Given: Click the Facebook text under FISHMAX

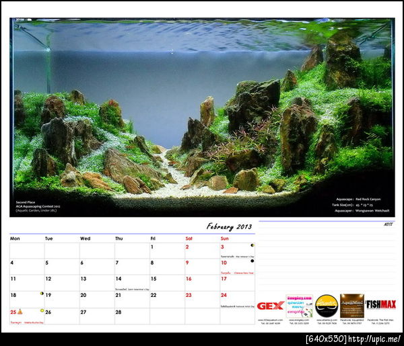Looking at the screenshot, I should (380, 320).
